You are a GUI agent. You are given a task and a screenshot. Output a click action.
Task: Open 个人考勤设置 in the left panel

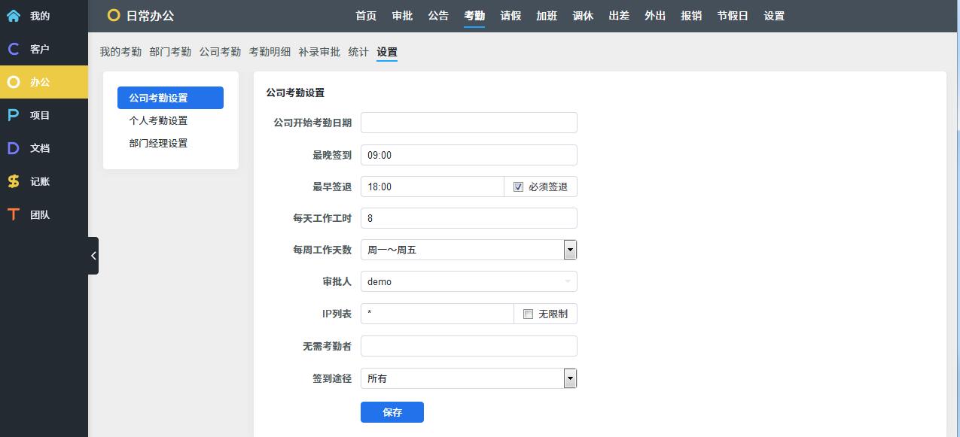(x=158, y=120)
